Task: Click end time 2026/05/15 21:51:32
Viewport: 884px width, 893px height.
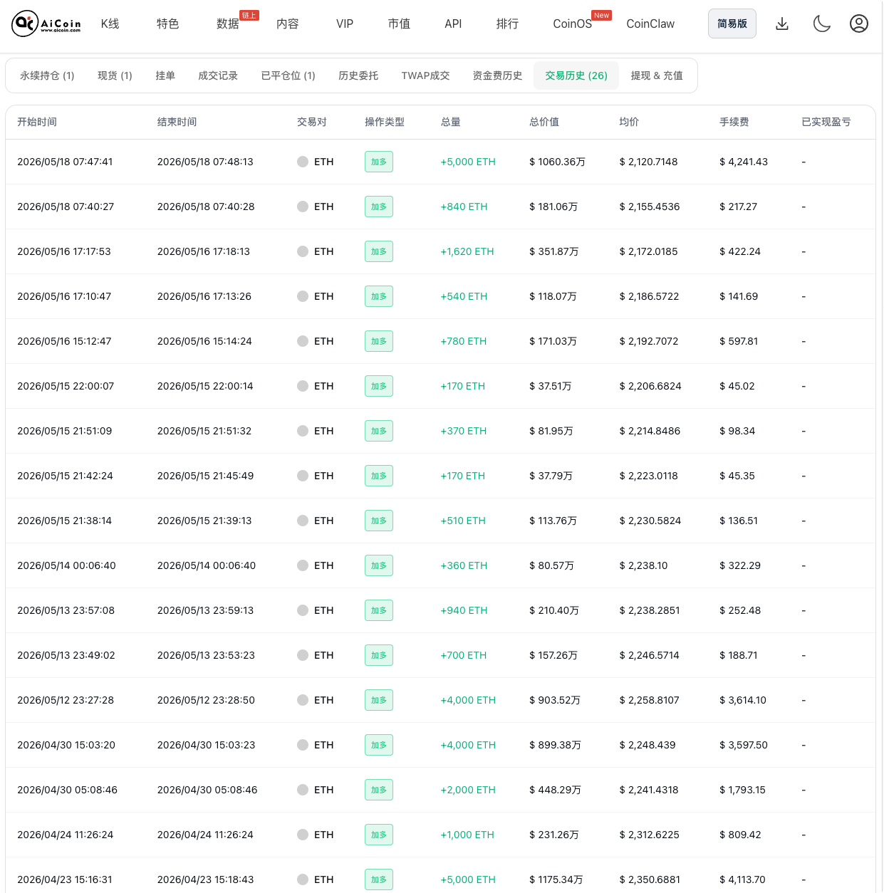Action: coord(204,431)
